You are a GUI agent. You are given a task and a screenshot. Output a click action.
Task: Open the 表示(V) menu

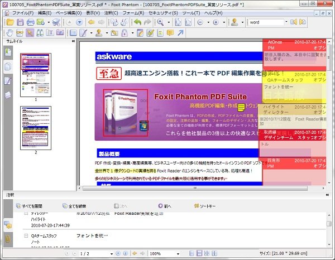pos(93,13)
